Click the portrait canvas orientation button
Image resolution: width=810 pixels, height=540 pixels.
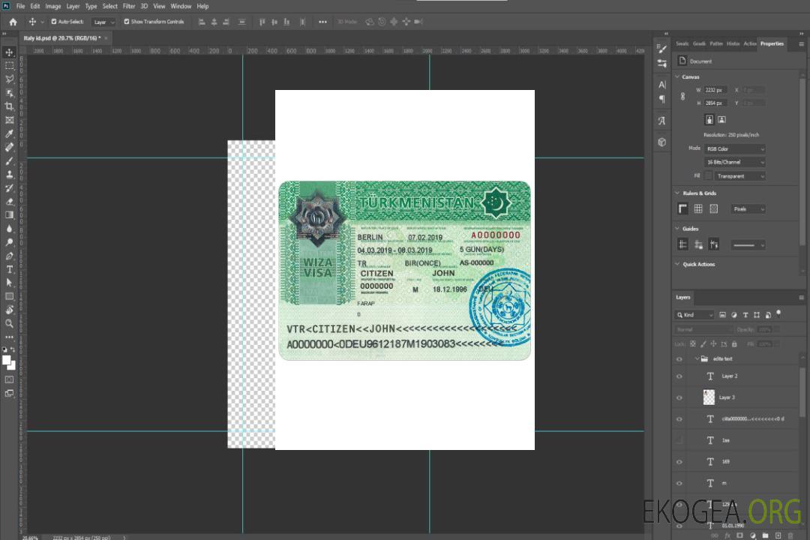click(709, 120)
